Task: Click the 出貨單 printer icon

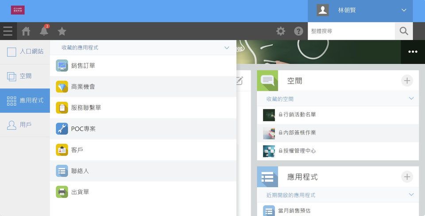Action: coord(62,192)
